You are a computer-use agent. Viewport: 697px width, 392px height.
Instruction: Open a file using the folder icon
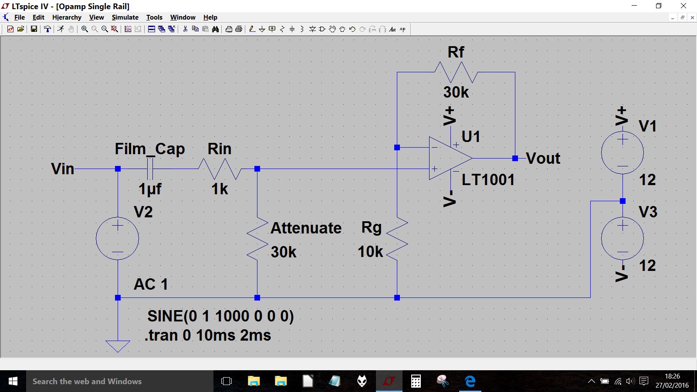(x=20, y=29)
